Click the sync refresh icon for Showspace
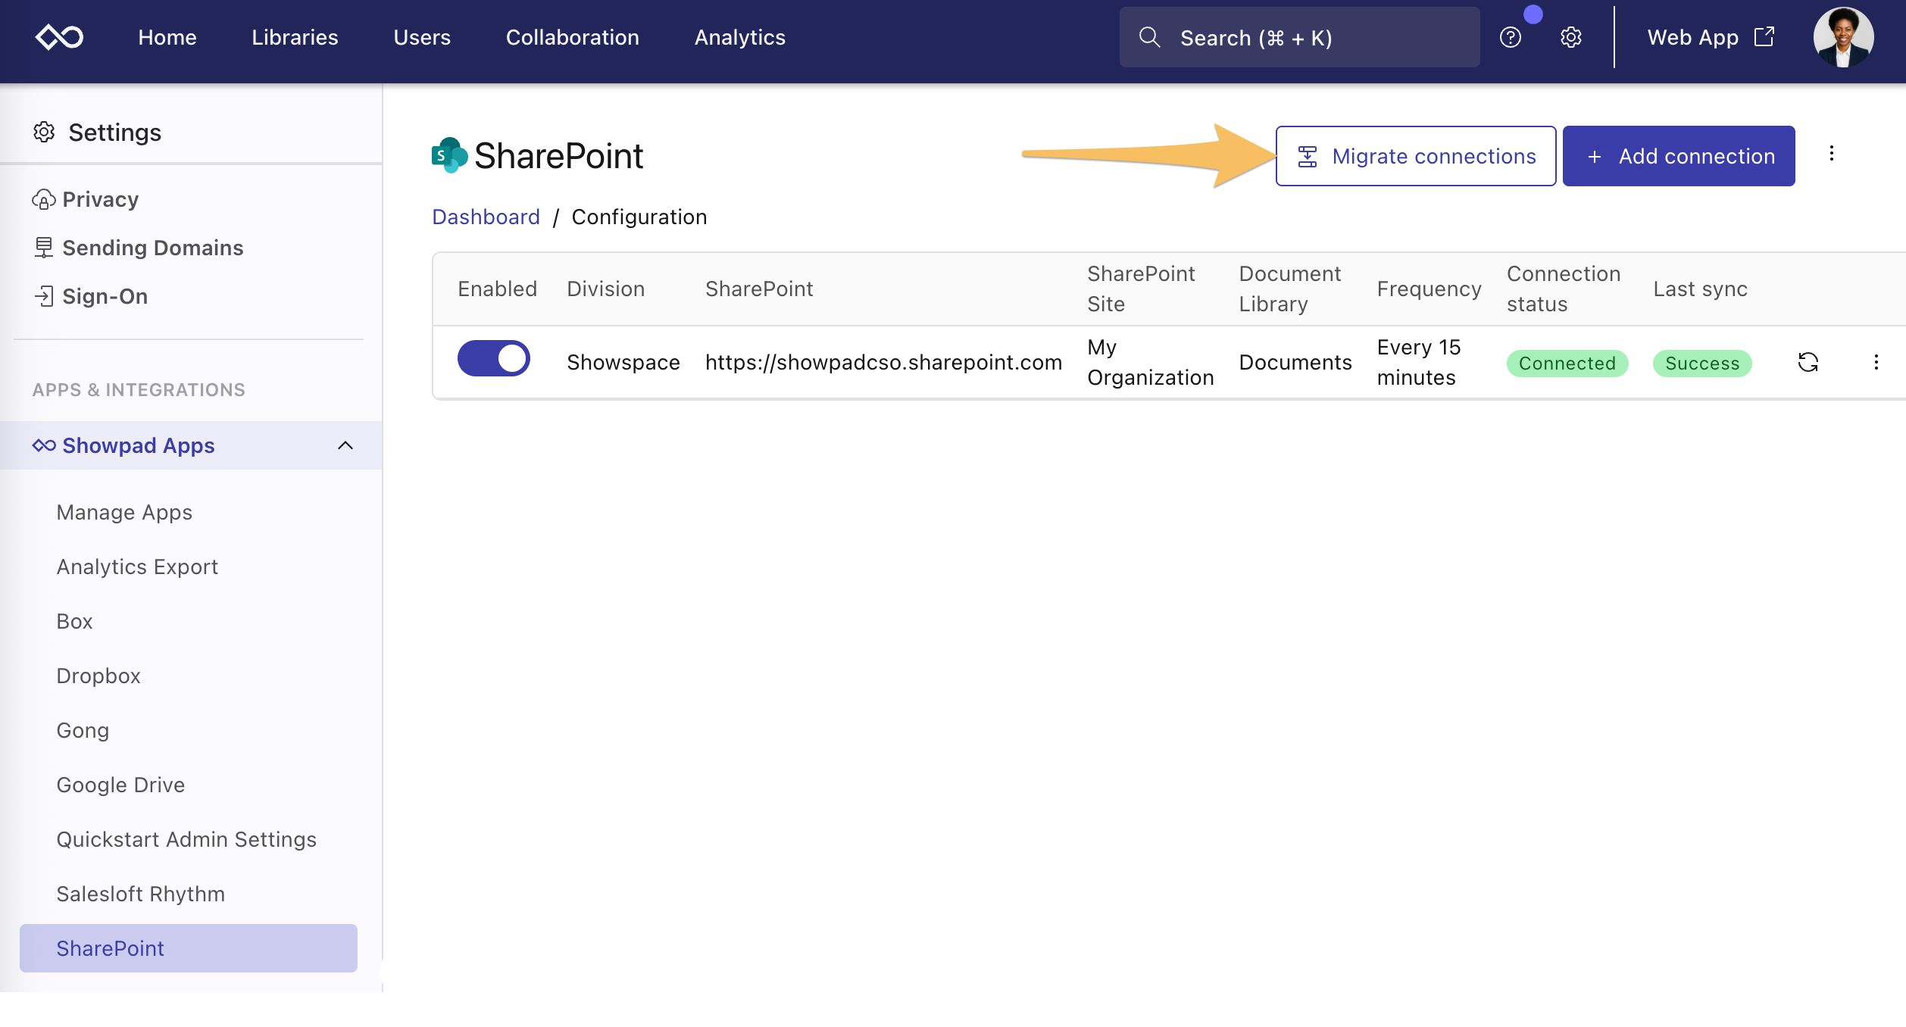Viewport: 1906px width, 1027px height. [x=1808, y=363]
